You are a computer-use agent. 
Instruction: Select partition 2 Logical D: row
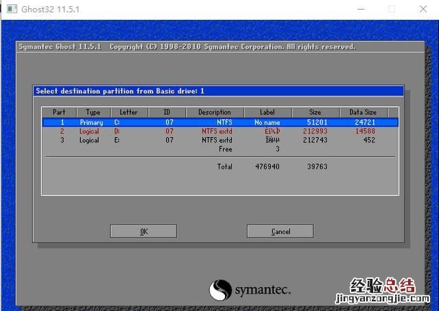click(x=219, y=131)
